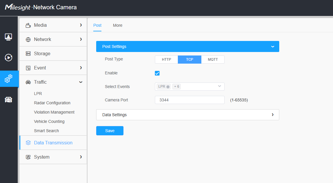
Task: Select the settings gears sidebar icon
Action: pos(8,78)
